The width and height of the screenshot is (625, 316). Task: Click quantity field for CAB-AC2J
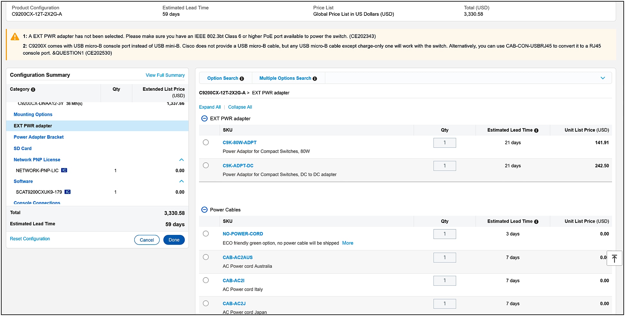point(445,303)
